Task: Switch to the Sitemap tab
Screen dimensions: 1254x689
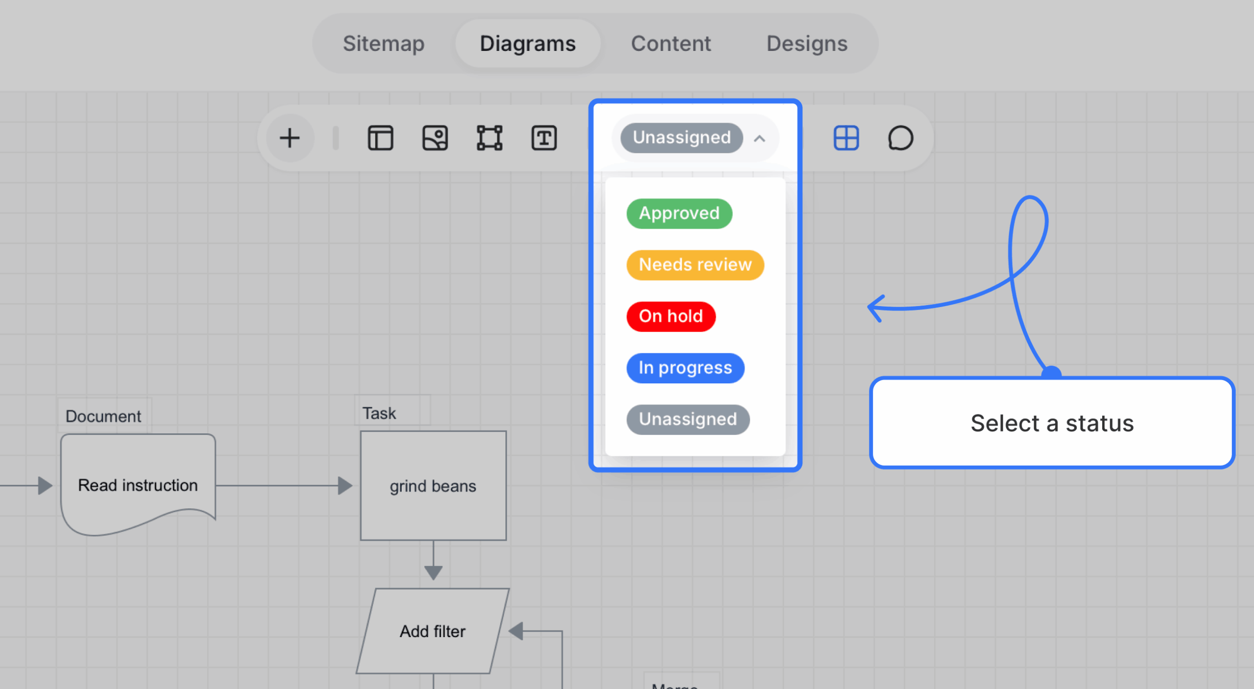Action: [x=384, y=44]
